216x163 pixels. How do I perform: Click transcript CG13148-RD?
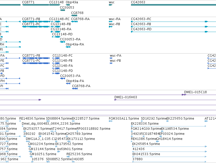click(62, 34)
